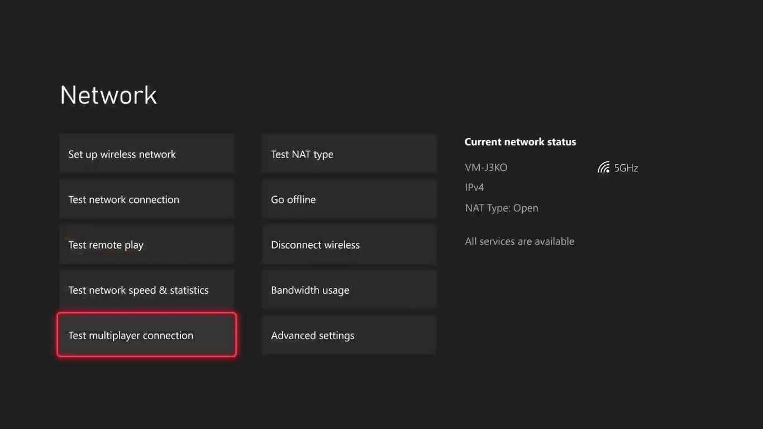Viewport: 763px width, 429px height.
Task: Click NAT Type: Open status
Action: pos(502,208)
